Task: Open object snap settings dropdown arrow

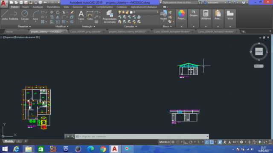Action: point(215,142)
